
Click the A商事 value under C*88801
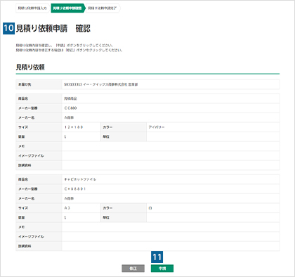[x=69, y=198]
